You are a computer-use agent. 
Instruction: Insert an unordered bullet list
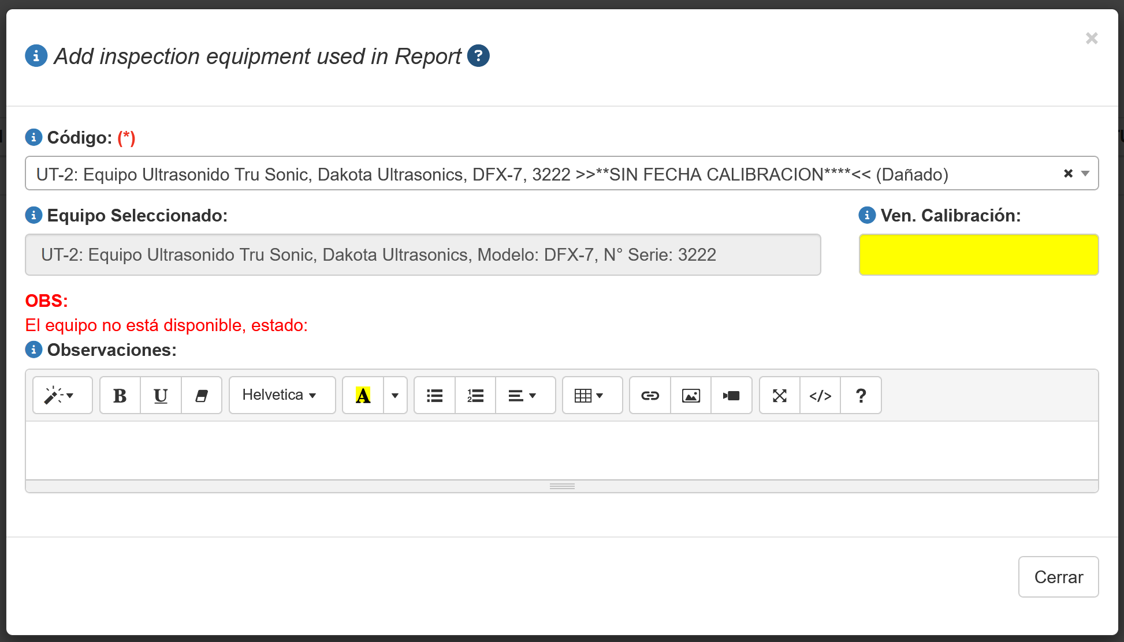coord(434,396)
